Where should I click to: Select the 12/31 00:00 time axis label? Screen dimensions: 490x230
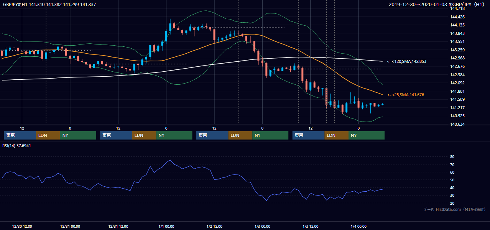70,226
